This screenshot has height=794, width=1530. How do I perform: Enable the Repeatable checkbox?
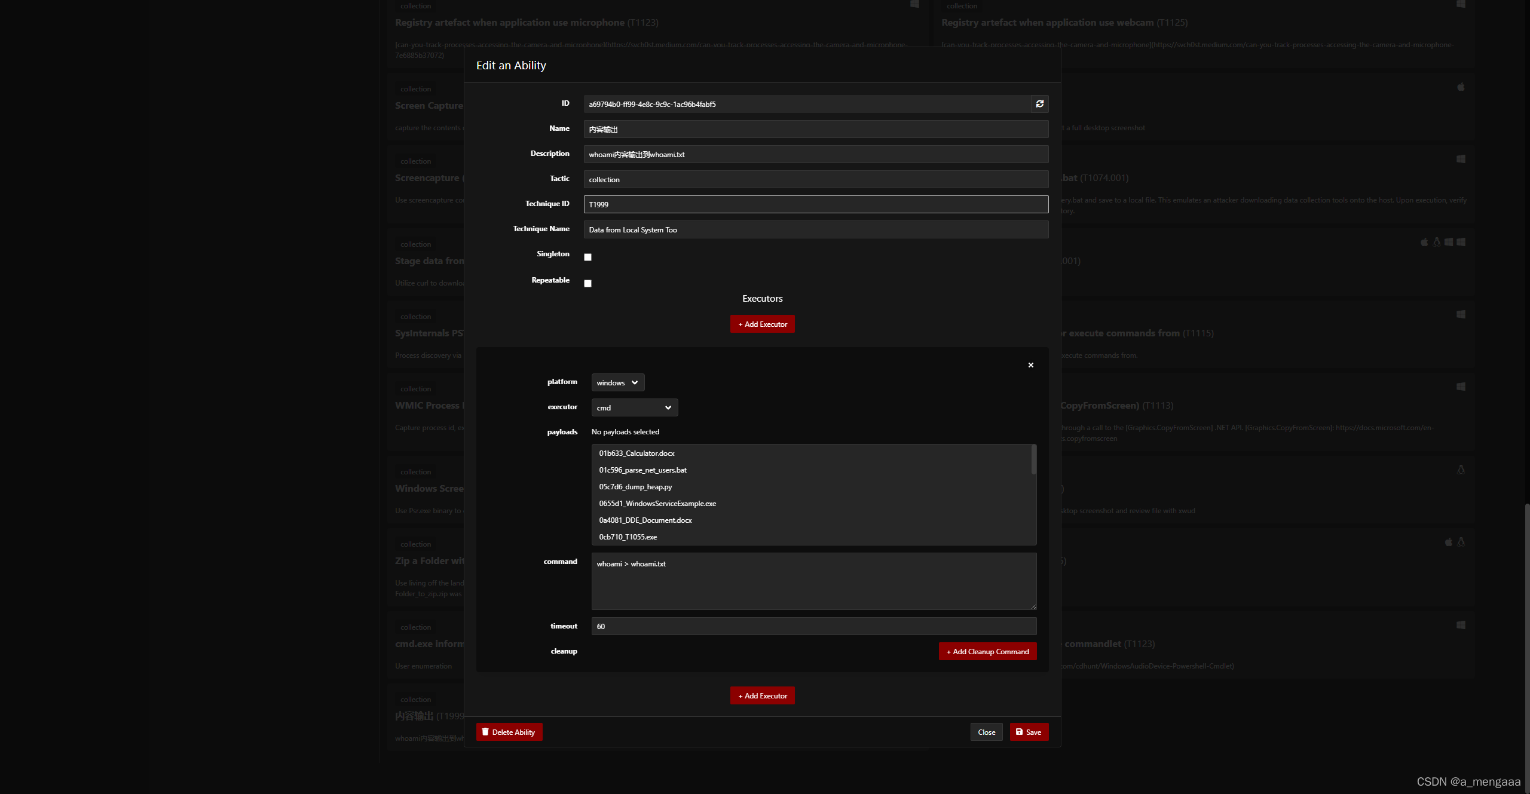[587, 283]
